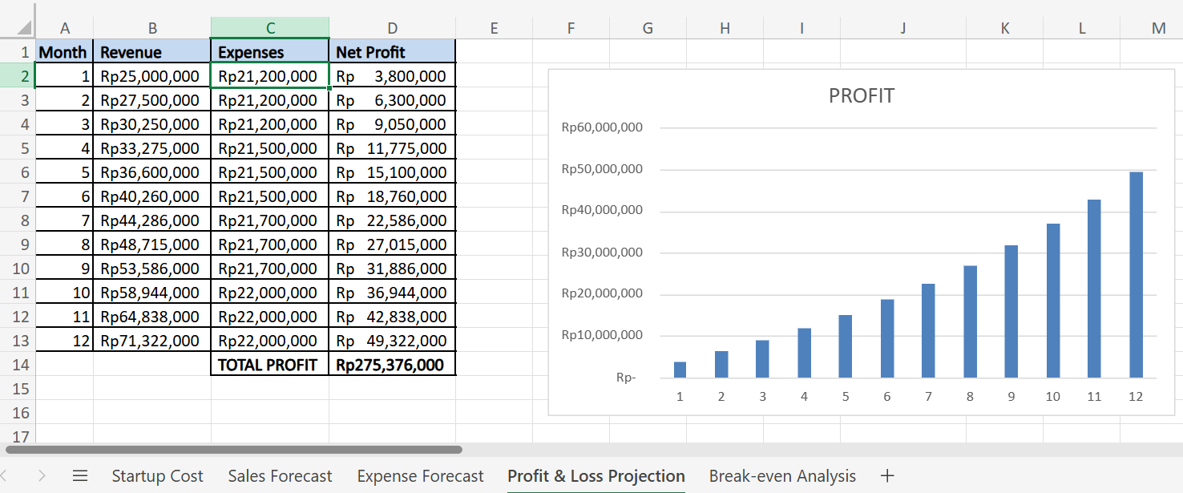Click the Expenses column header cell
The width and height of the screenshot is (1183, 493).
click(x=268, y=51)
